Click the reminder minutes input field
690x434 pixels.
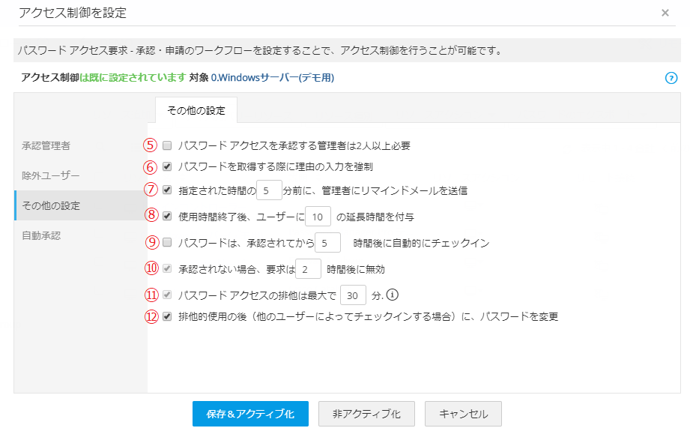click(x=269, y=190)
